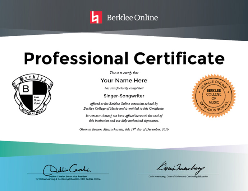Image resolution: width=248 pixels, height=191 pixels.
Task: Click 'BERKLEE COLLEGE OF MUSIC' text inside seal
Action: (214, 96)
